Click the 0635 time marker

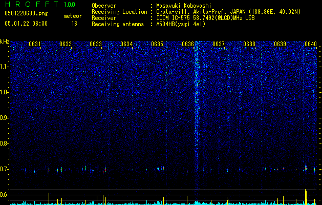[x=157, y=44]
